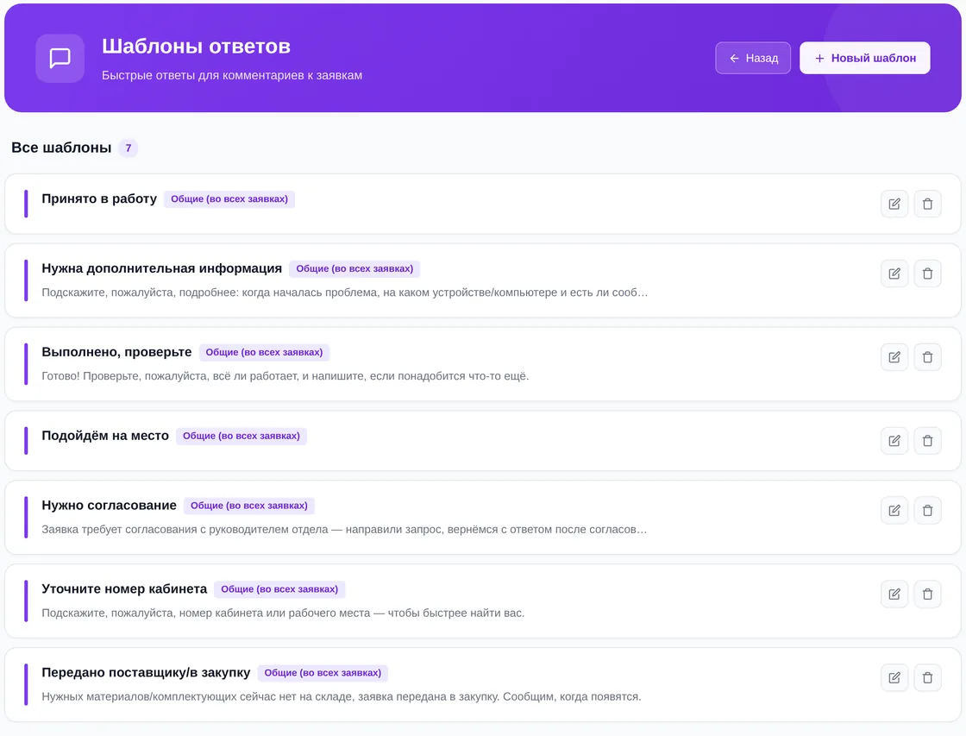Click the "Подойдём на место" title

pos(104,436)
